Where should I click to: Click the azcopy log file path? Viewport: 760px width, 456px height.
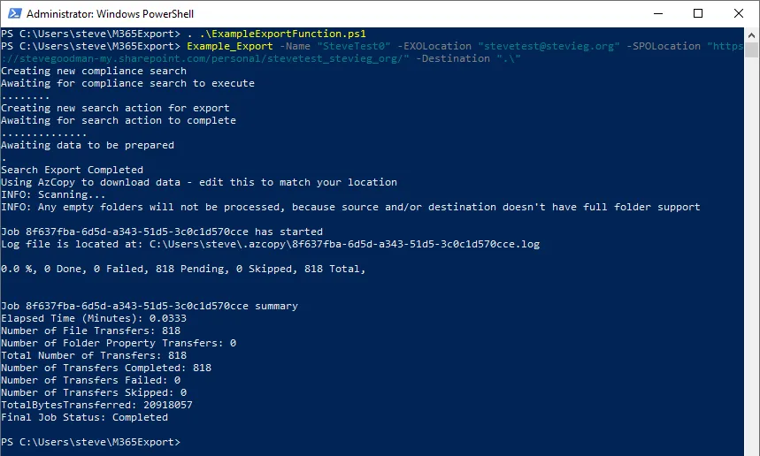pos(345,244)
